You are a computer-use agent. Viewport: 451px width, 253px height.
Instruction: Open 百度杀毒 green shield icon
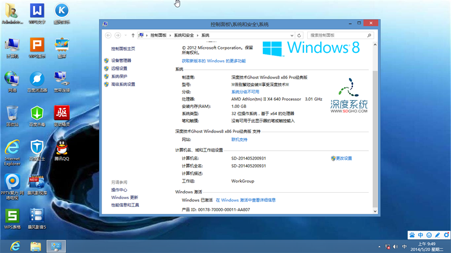coord(37,116)
